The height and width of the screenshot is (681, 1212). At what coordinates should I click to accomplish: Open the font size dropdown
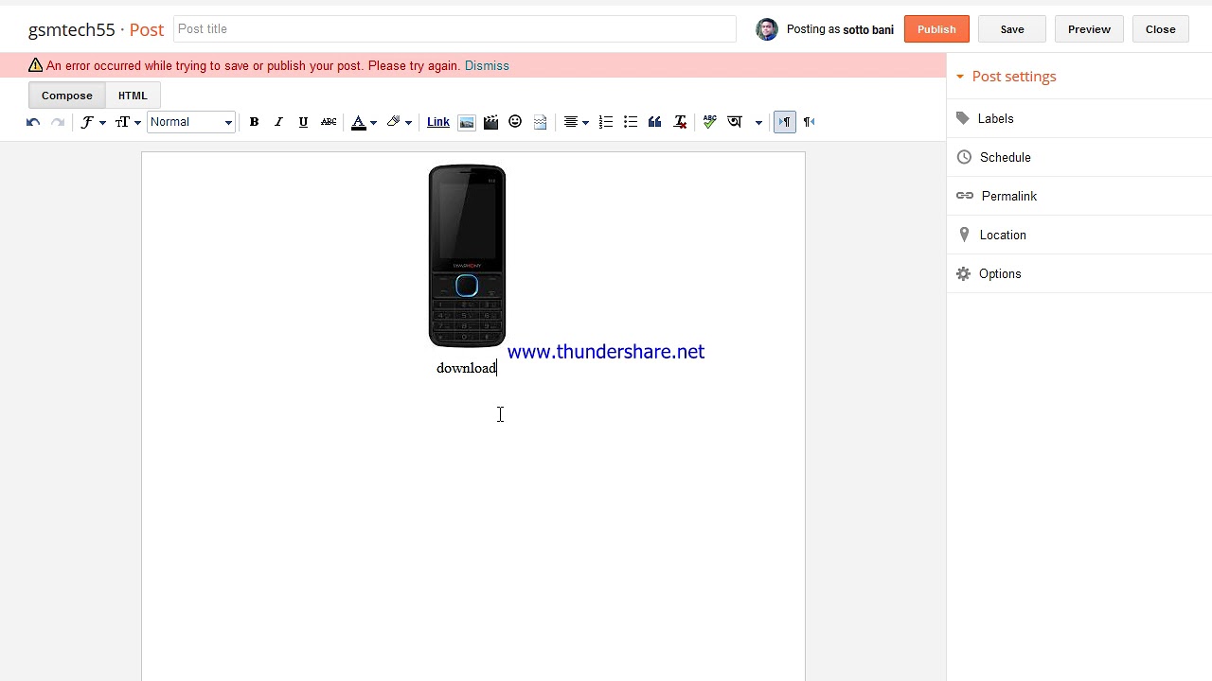point(128,122)
